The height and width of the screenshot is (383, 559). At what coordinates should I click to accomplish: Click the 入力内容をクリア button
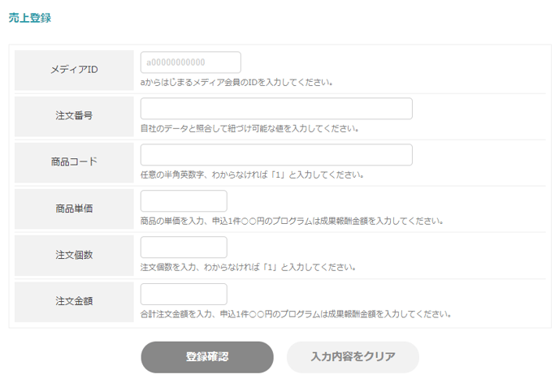[x=353, y=357]
